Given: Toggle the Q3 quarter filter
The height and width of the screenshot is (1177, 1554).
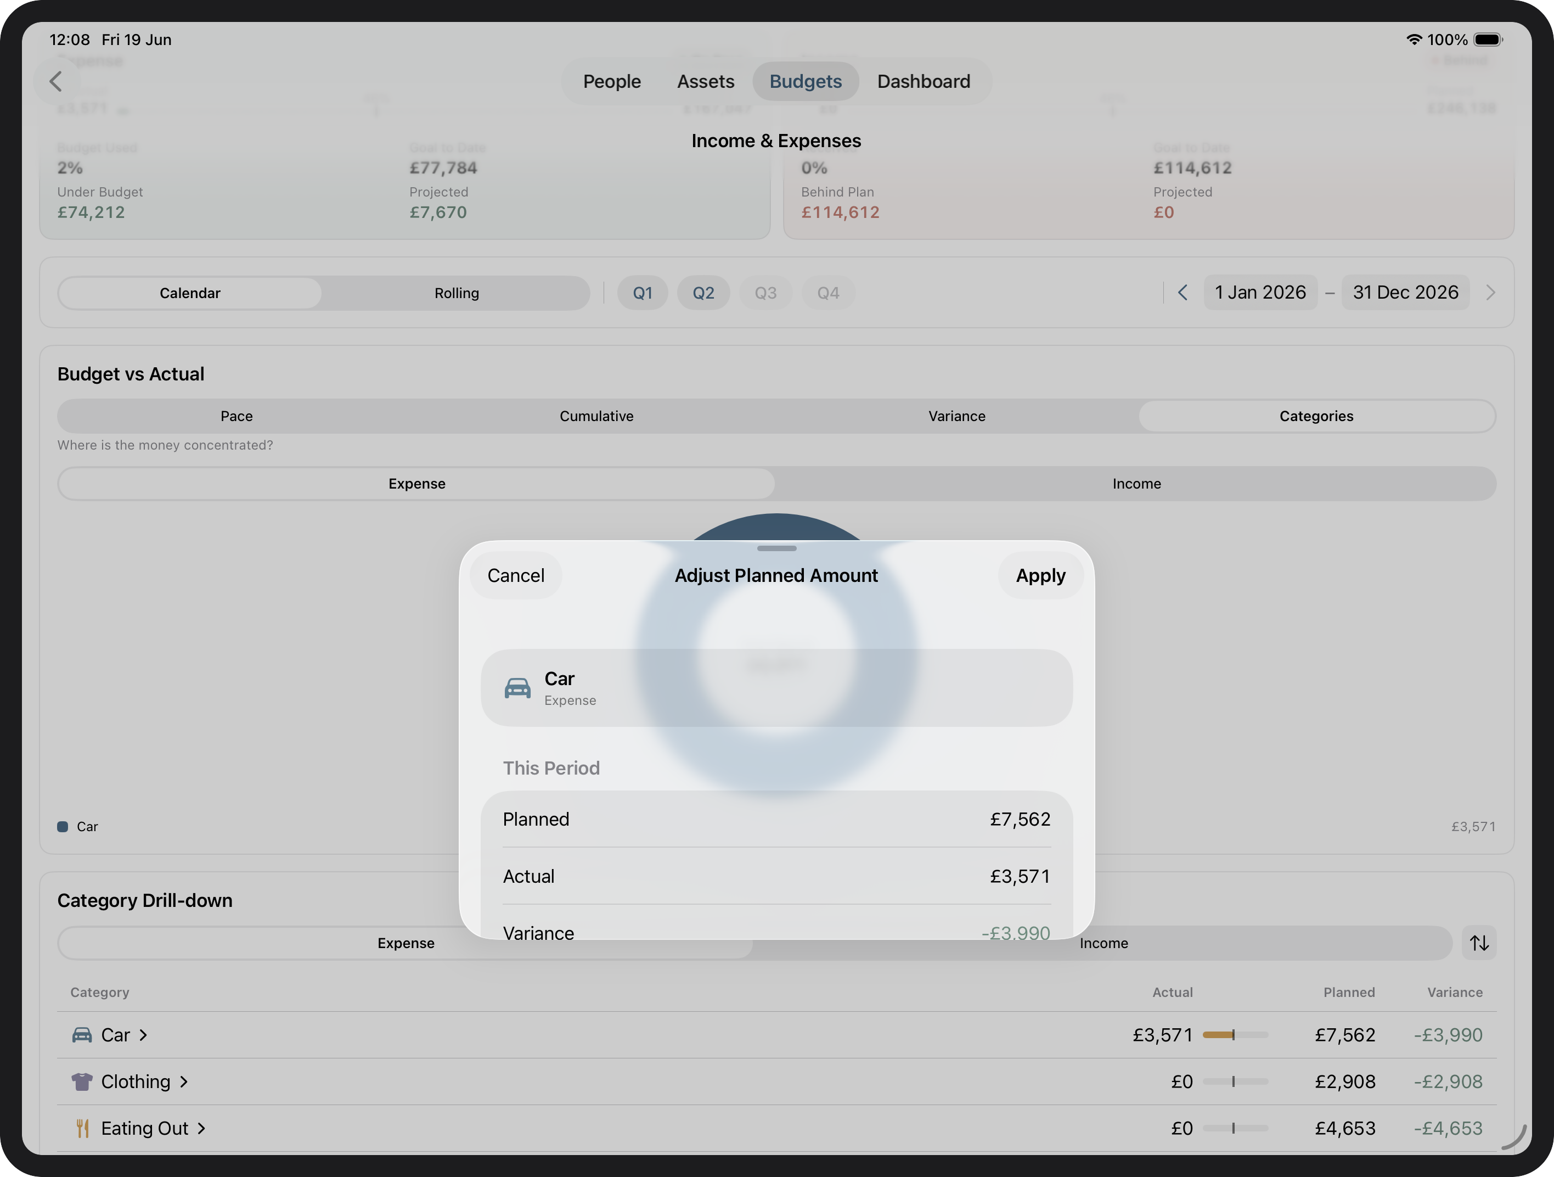Looking at the screenshot, I should 765,293.
